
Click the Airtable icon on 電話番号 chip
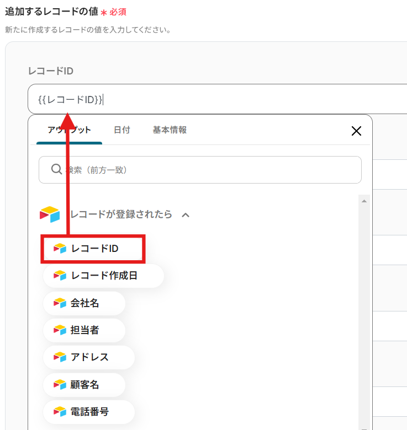click(x=60, y=412)
